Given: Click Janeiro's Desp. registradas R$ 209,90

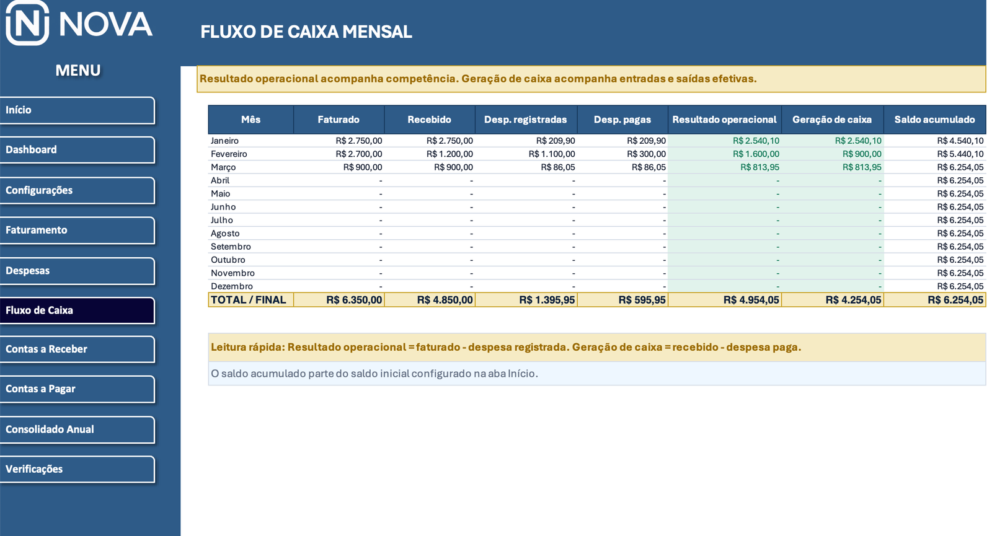Looking at the screenshot, I should point(556,141).
